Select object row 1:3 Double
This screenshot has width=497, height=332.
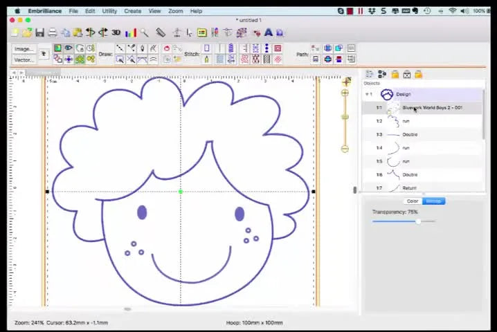tap(422, 134)
